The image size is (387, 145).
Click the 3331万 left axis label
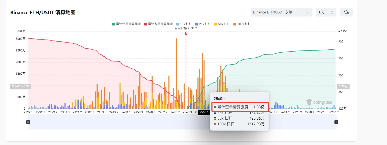point(20,31)
